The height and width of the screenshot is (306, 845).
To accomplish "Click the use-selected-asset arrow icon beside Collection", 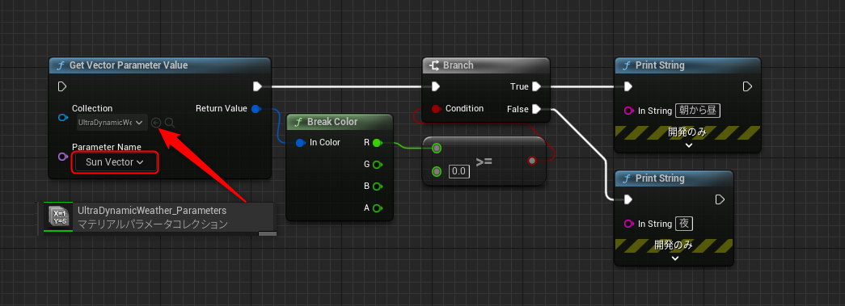I will (x=156, y=123).
